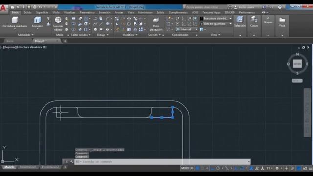Open the AutoCAD application menu logo
The image size is (313, 176).
3,8
